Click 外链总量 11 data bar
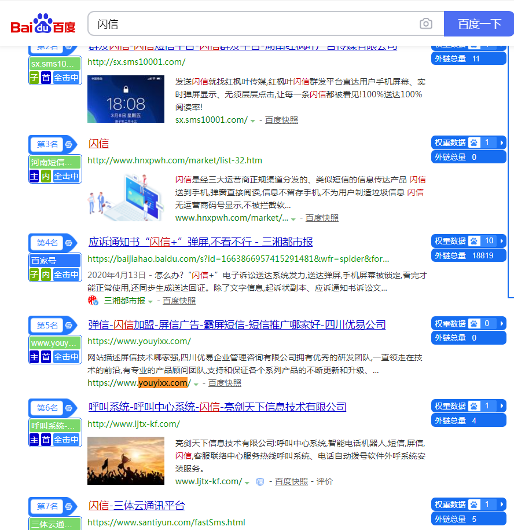Screen dimensions: 514x530 click(x=469, y=59)
